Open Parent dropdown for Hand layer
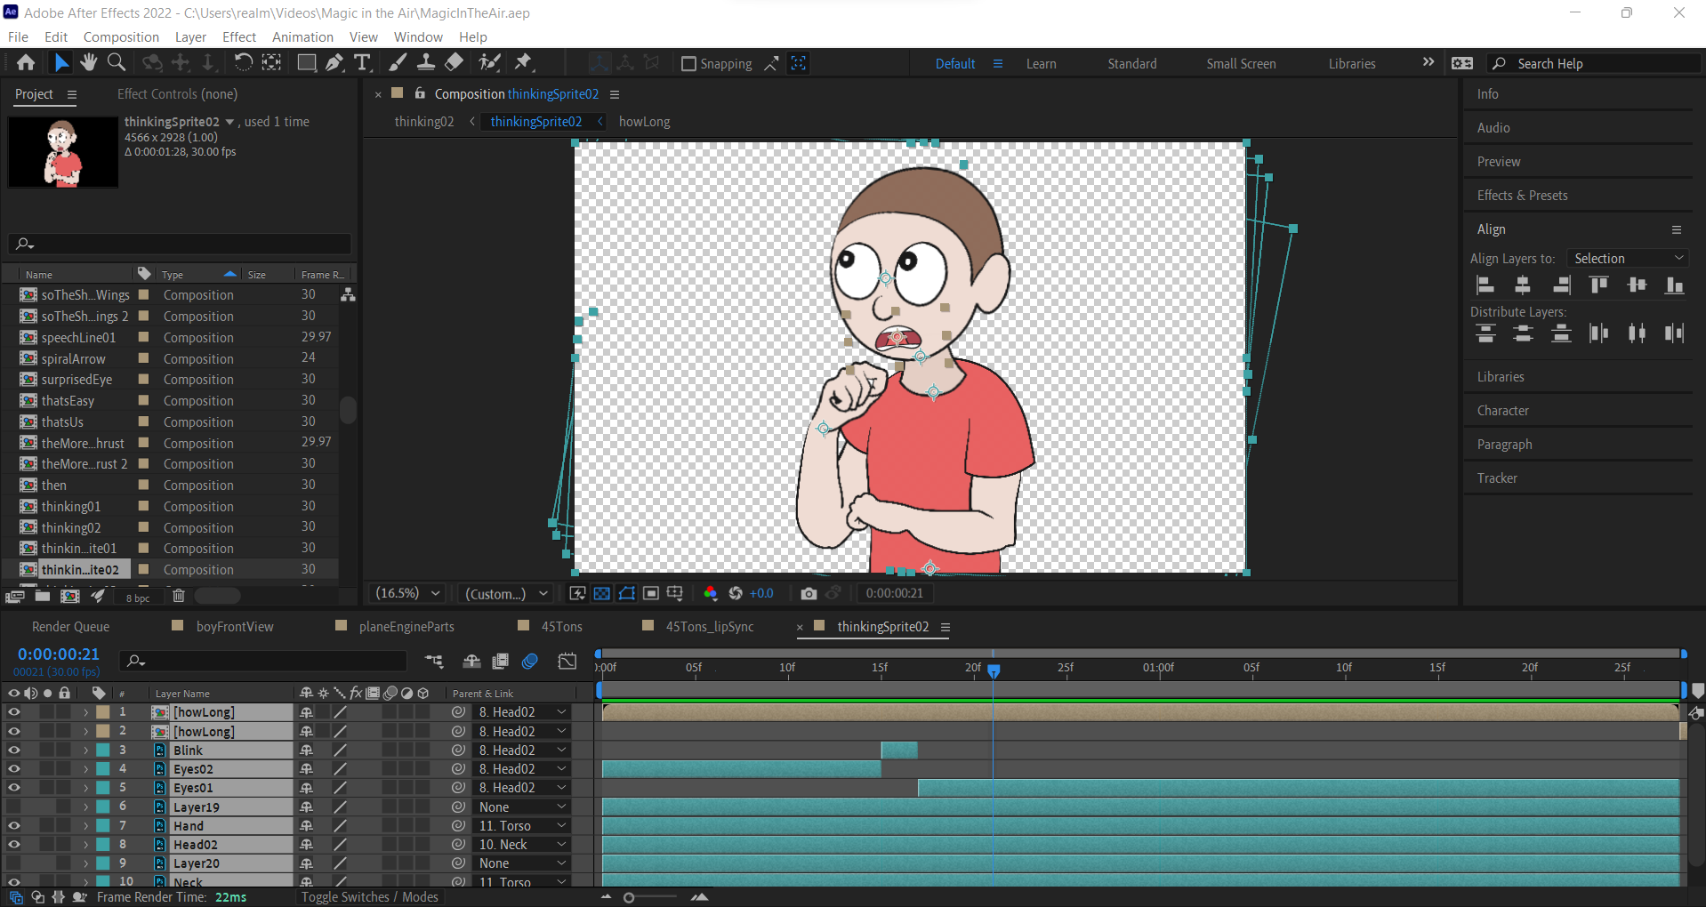Image resolution: width=1706 pixels, height=907 pixels. tap(522, 826)
